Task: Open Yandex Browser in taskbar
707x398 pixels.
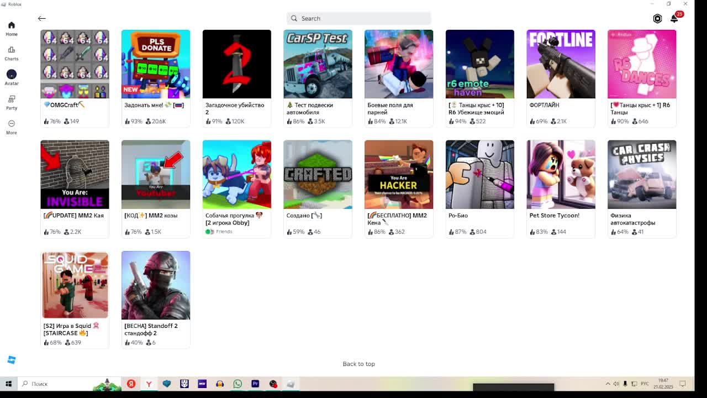Action: click(149, 384)
